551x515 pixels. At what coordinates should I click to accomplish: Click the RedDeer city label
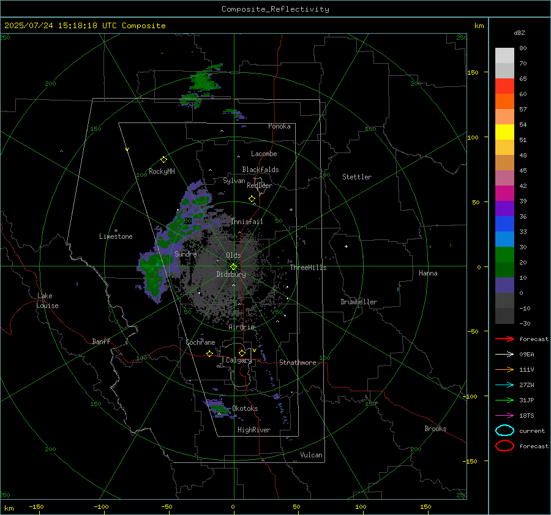[260, 186]
